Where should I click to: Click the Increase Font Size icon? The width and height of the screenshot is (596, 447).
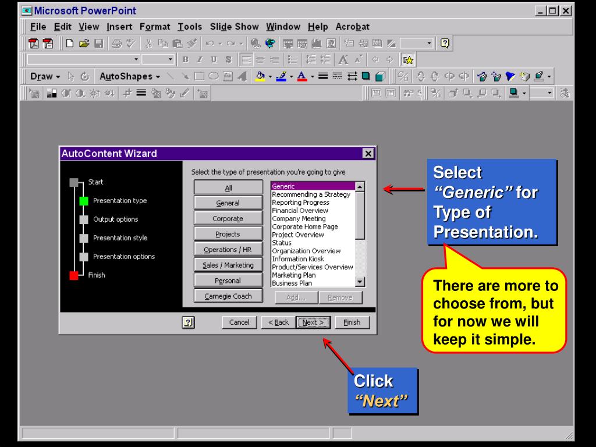coord(343,60)
